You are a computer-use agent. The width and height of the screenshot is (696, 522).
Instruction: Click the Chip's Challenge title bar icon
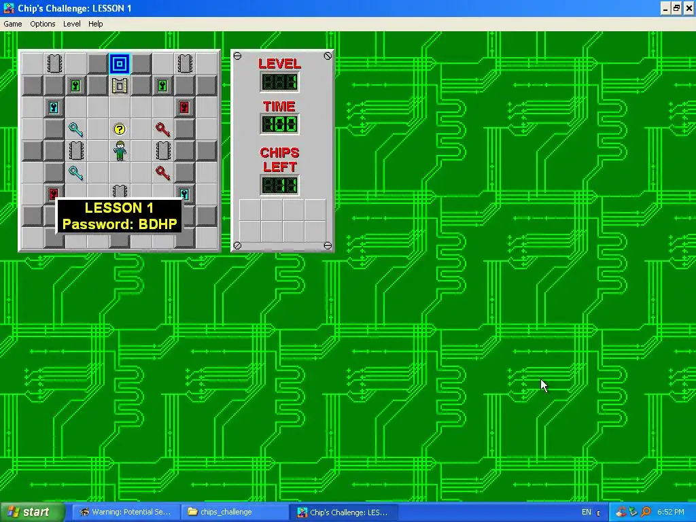coord(8,8)
